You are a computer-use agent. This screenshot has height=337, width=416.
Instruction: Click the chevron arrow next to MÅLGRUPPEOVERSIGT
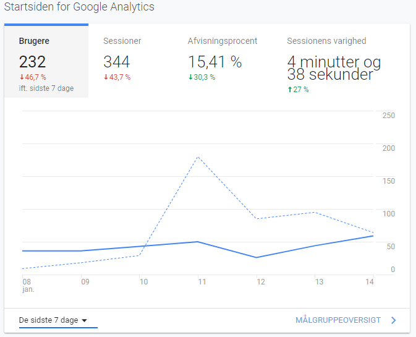(394, 320)
